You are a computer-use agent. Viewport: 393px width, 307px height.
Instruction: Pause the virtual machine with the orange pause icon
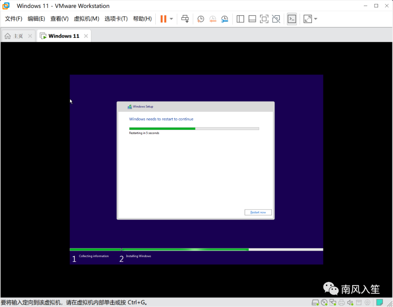(163, 19)
